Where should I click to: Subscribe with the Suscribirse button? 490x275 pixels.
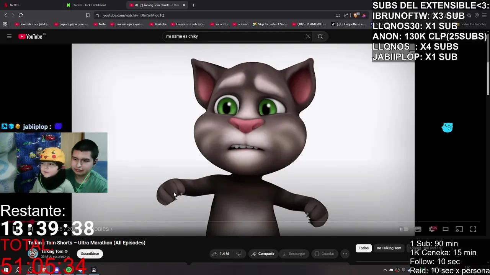coord(90,254)
